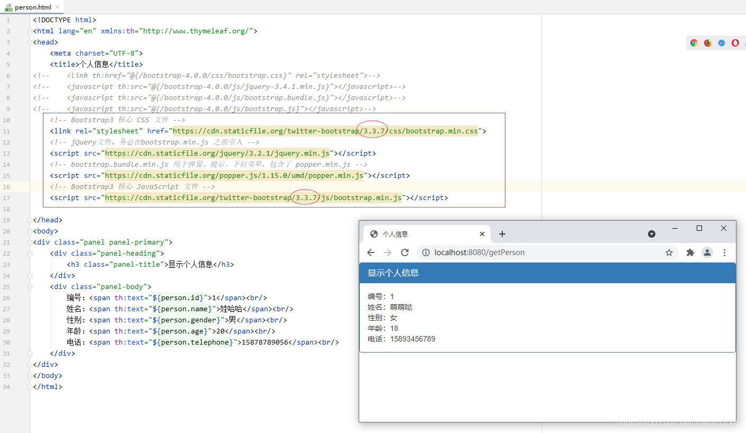
Task: Click fold marker at closing div line 32
Action: point(30,365)
